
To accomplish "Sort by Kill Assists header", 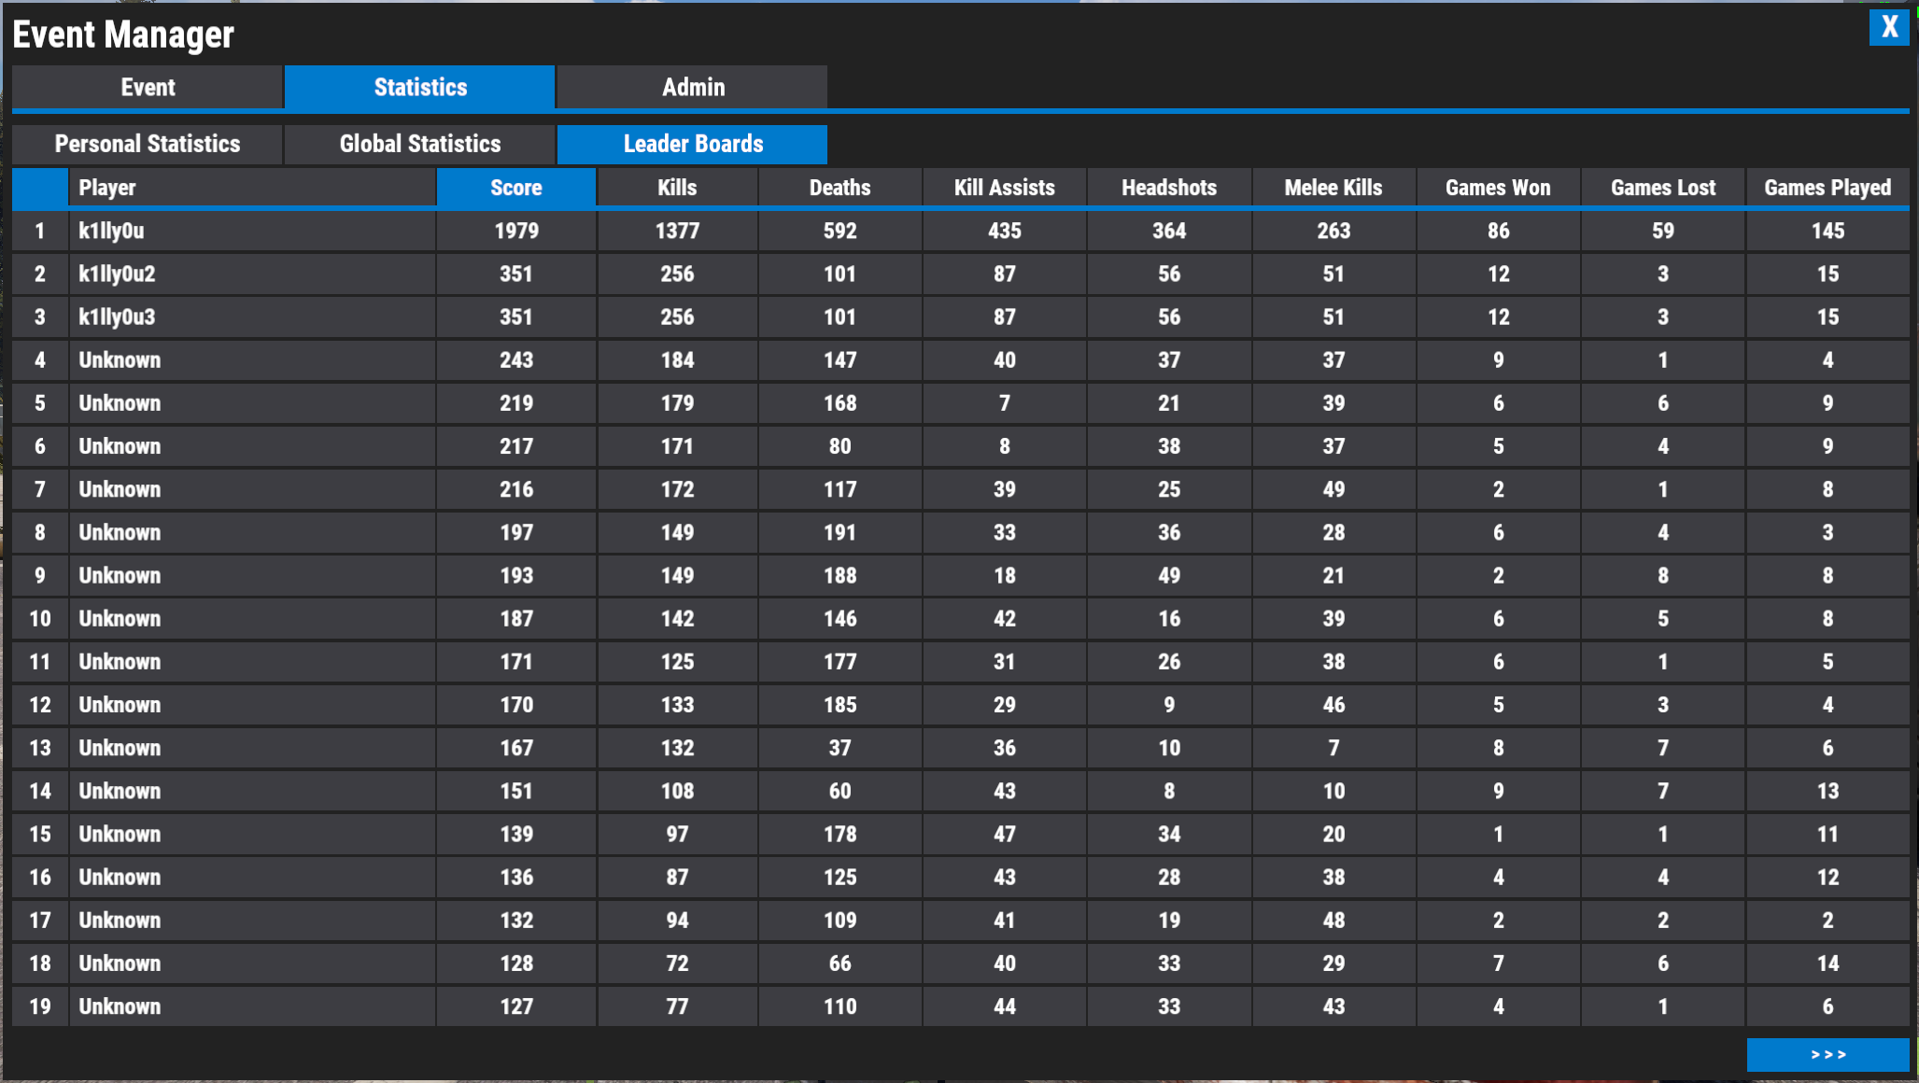I will [1004, 188].
